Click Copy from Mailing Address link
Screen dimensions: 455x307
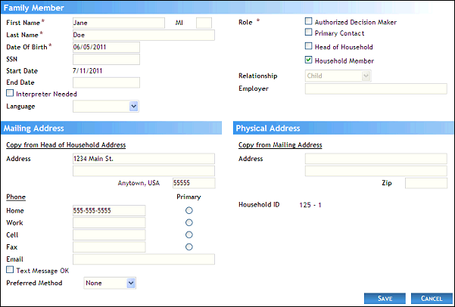279,144
